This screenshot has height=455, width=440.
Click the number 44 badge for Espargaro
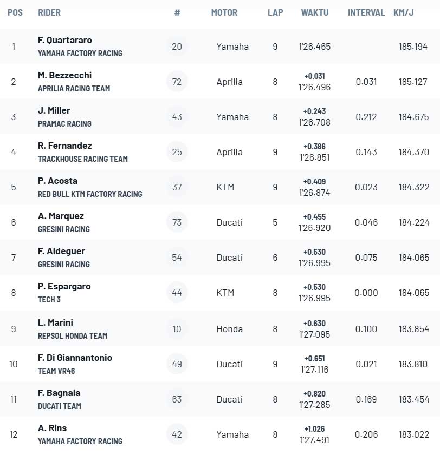[177, 293]
